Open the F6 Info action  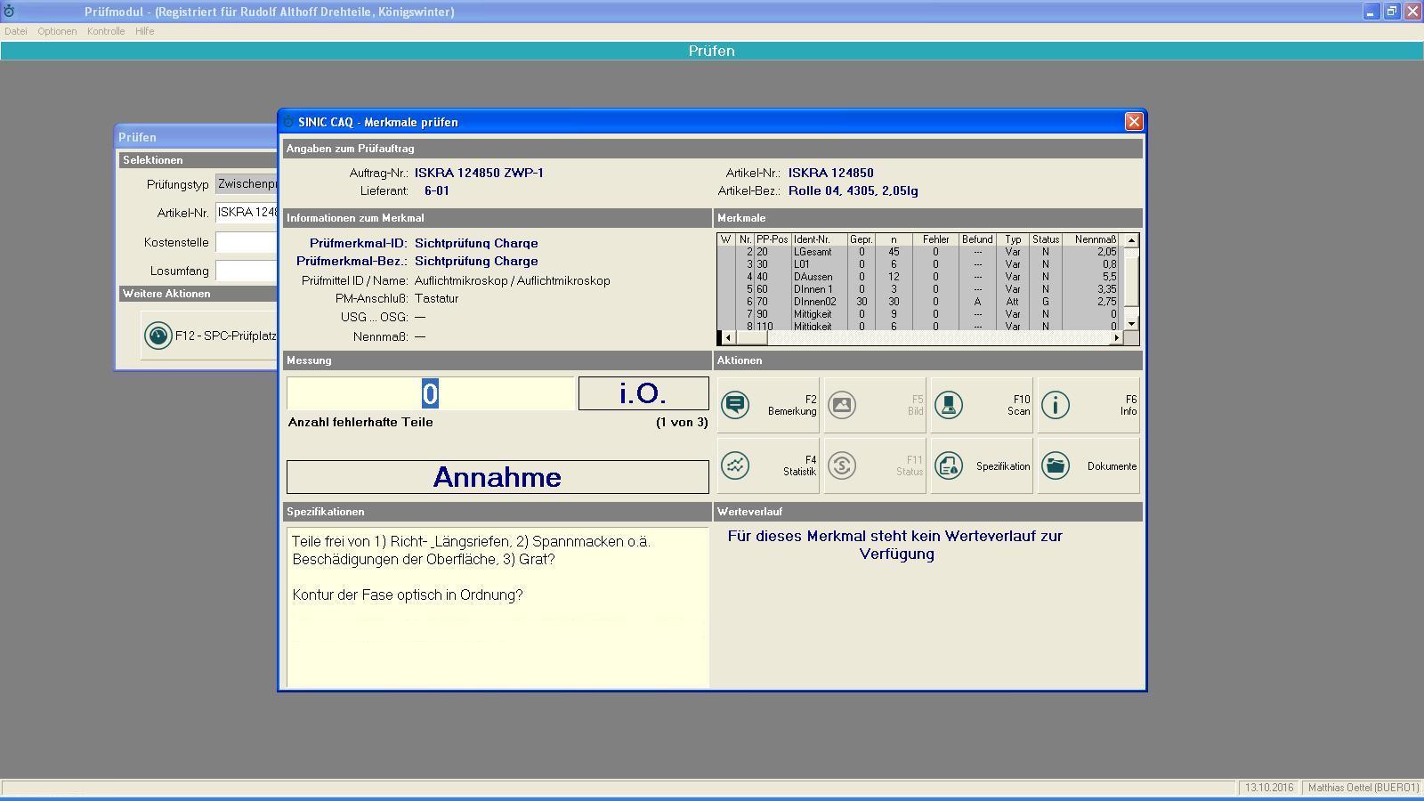tap(1088, 406)
